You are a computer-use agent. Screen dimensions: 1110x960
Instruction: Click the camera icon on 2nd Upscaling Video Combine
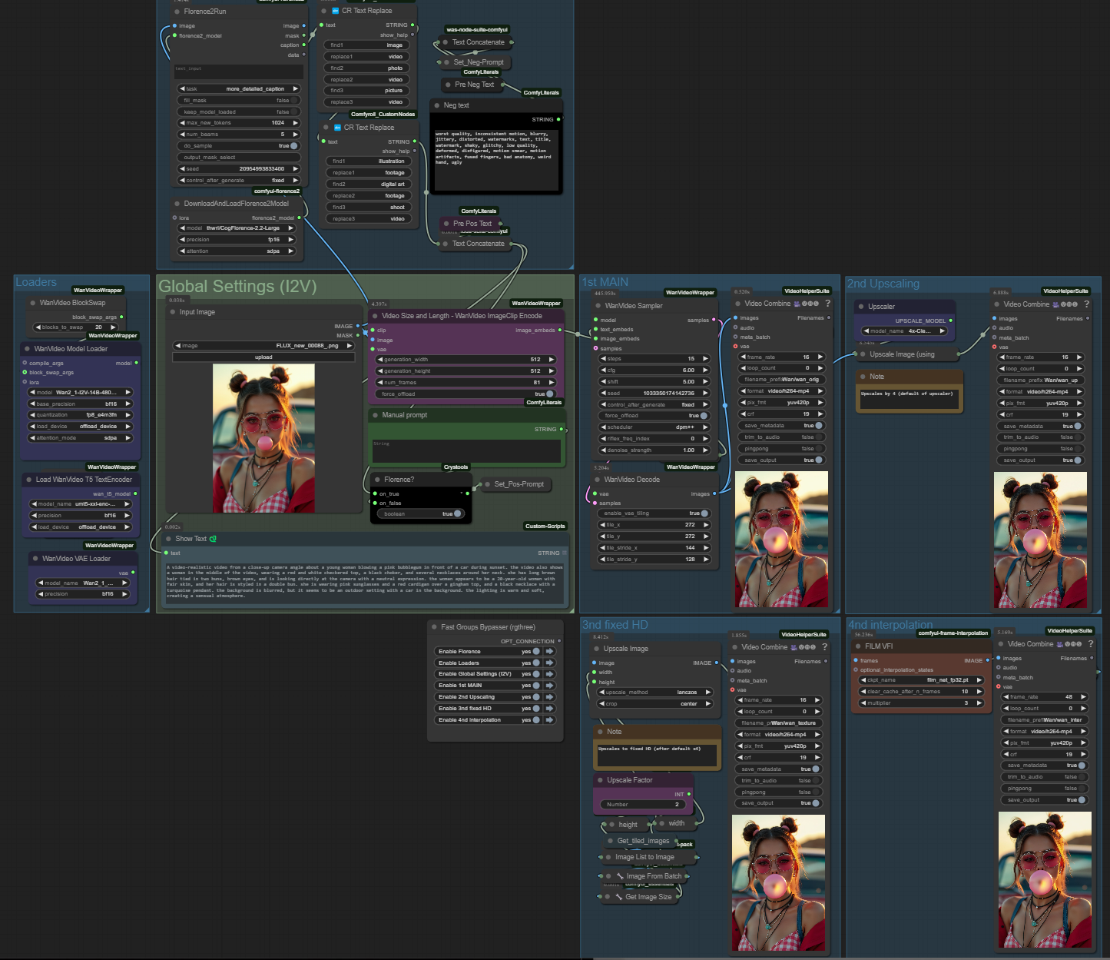coord(1056,304)
